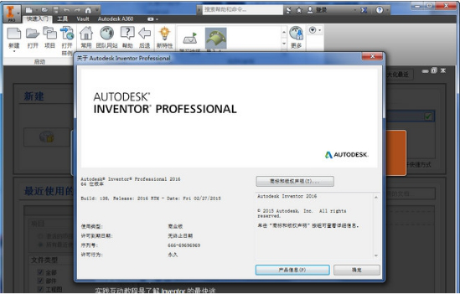The image size is (460, 305).
Task: Click the 产品信息(P) button
Action: click(292, 270)
